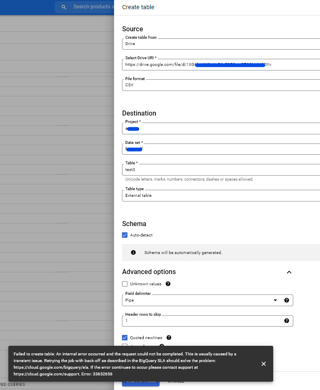Click the Error: 33652656 text

(x=97, y=374)
